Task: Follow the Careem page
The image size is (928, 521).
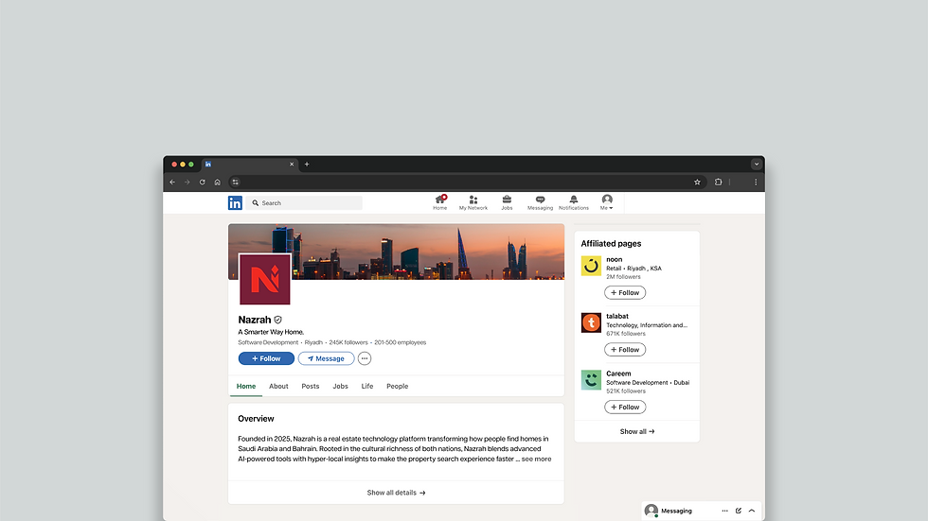Action: 625,407
